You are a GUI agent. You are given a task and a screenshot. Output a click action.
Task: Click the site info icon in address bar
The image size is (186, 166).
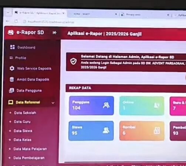coord(24,22)
